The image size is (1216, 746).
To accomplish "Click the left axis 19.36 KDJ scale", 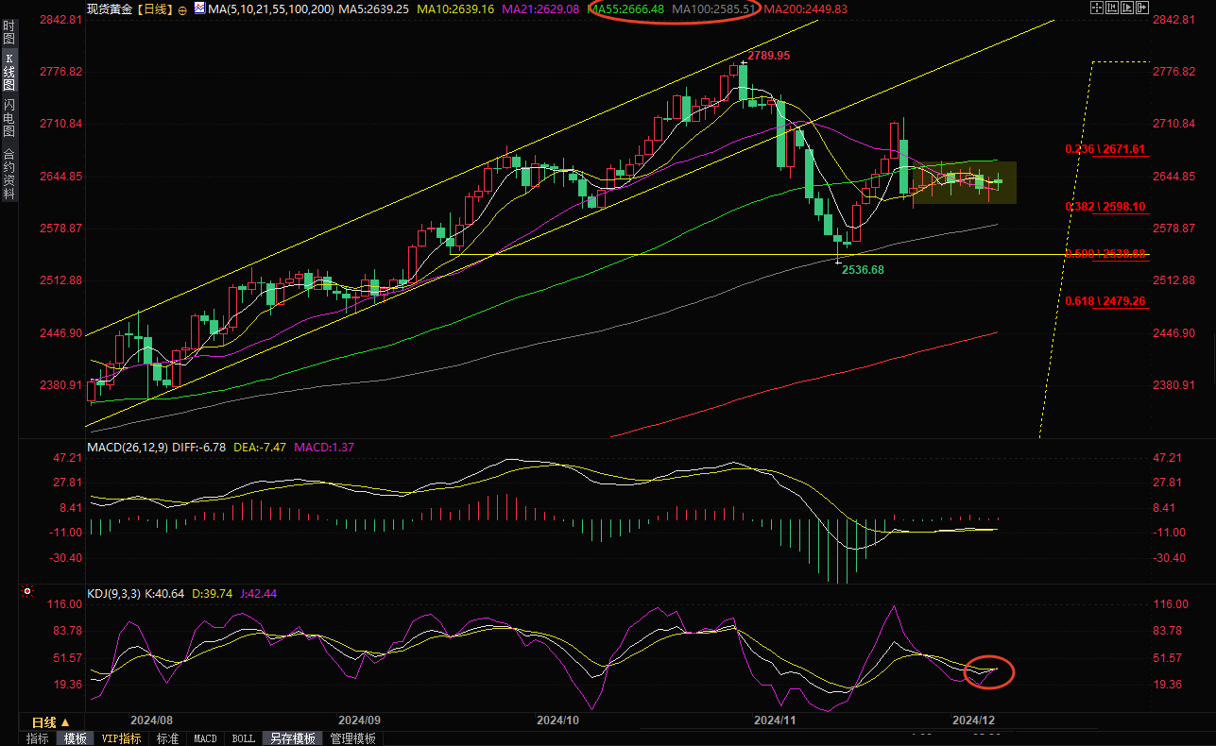I will (68, 685).
